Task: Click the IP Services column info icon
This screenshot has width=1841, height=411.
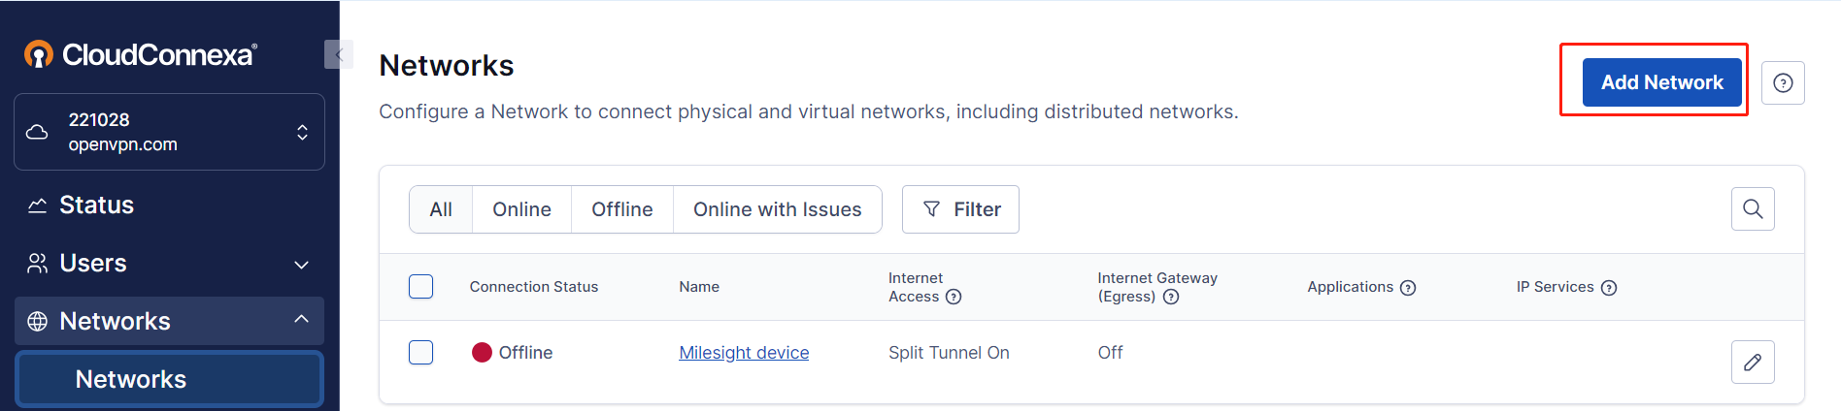Action: [x=1609, y=288]
